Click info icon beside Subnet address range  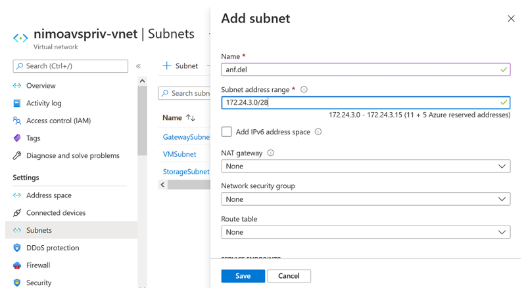pos(304,90)
